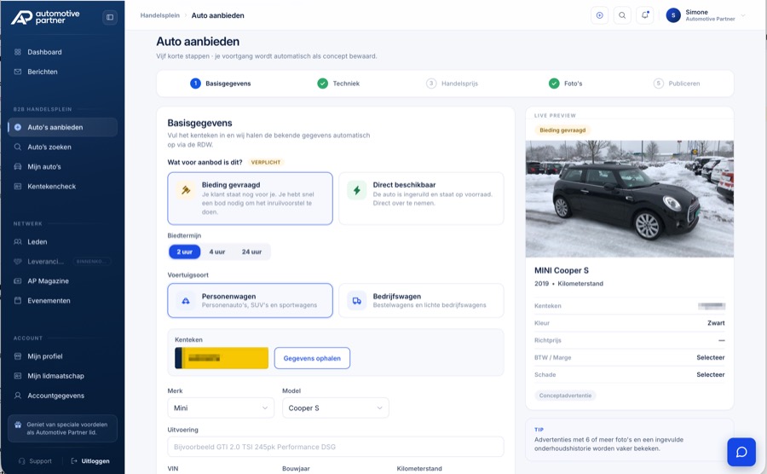Screen dimensions: 767x474
Task: Click the Kentekencheck icon
Action: tap(18, 187)
